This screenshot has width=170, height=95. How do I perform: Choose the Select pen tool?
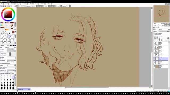click(9, 39)
